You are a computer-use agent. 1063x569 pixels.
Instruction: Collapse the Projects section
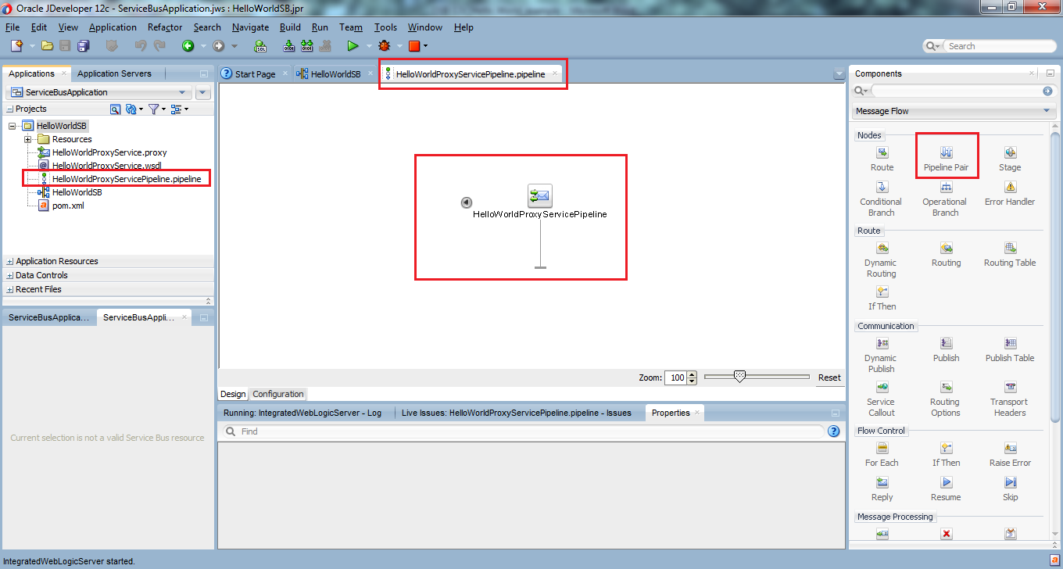point(9,109)
